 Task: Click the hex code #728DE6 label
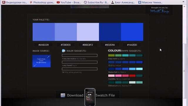(x=66, y=45)
